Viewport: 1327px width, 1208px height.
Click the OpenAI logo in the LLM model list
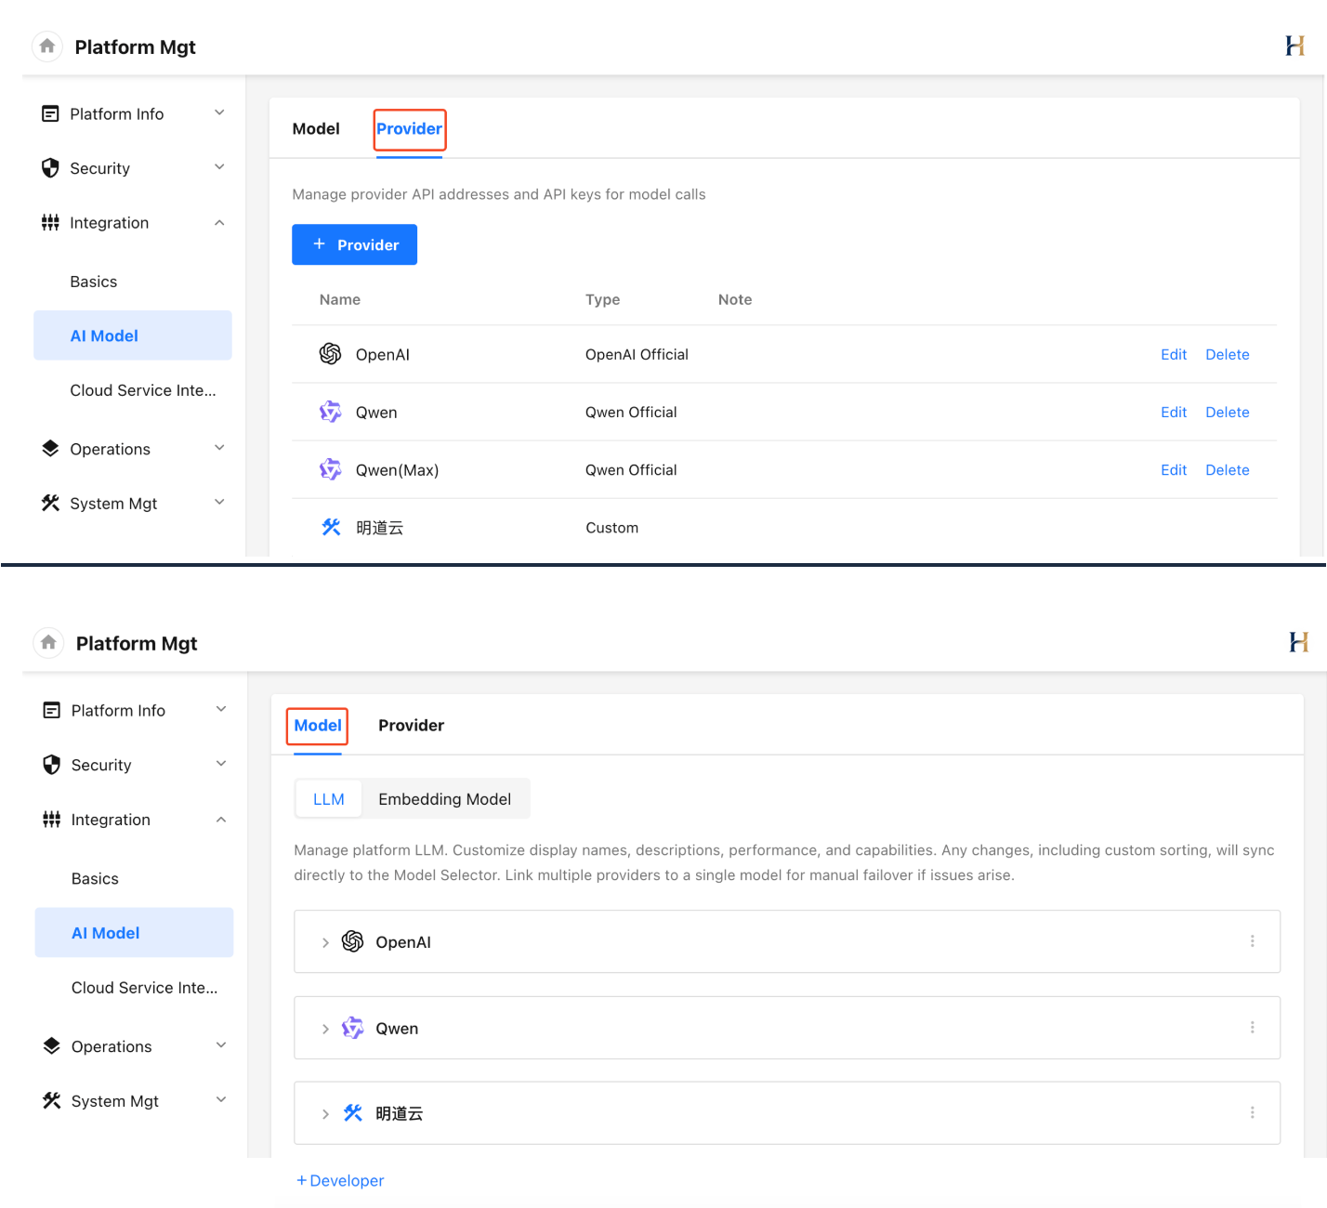(352, 941)
